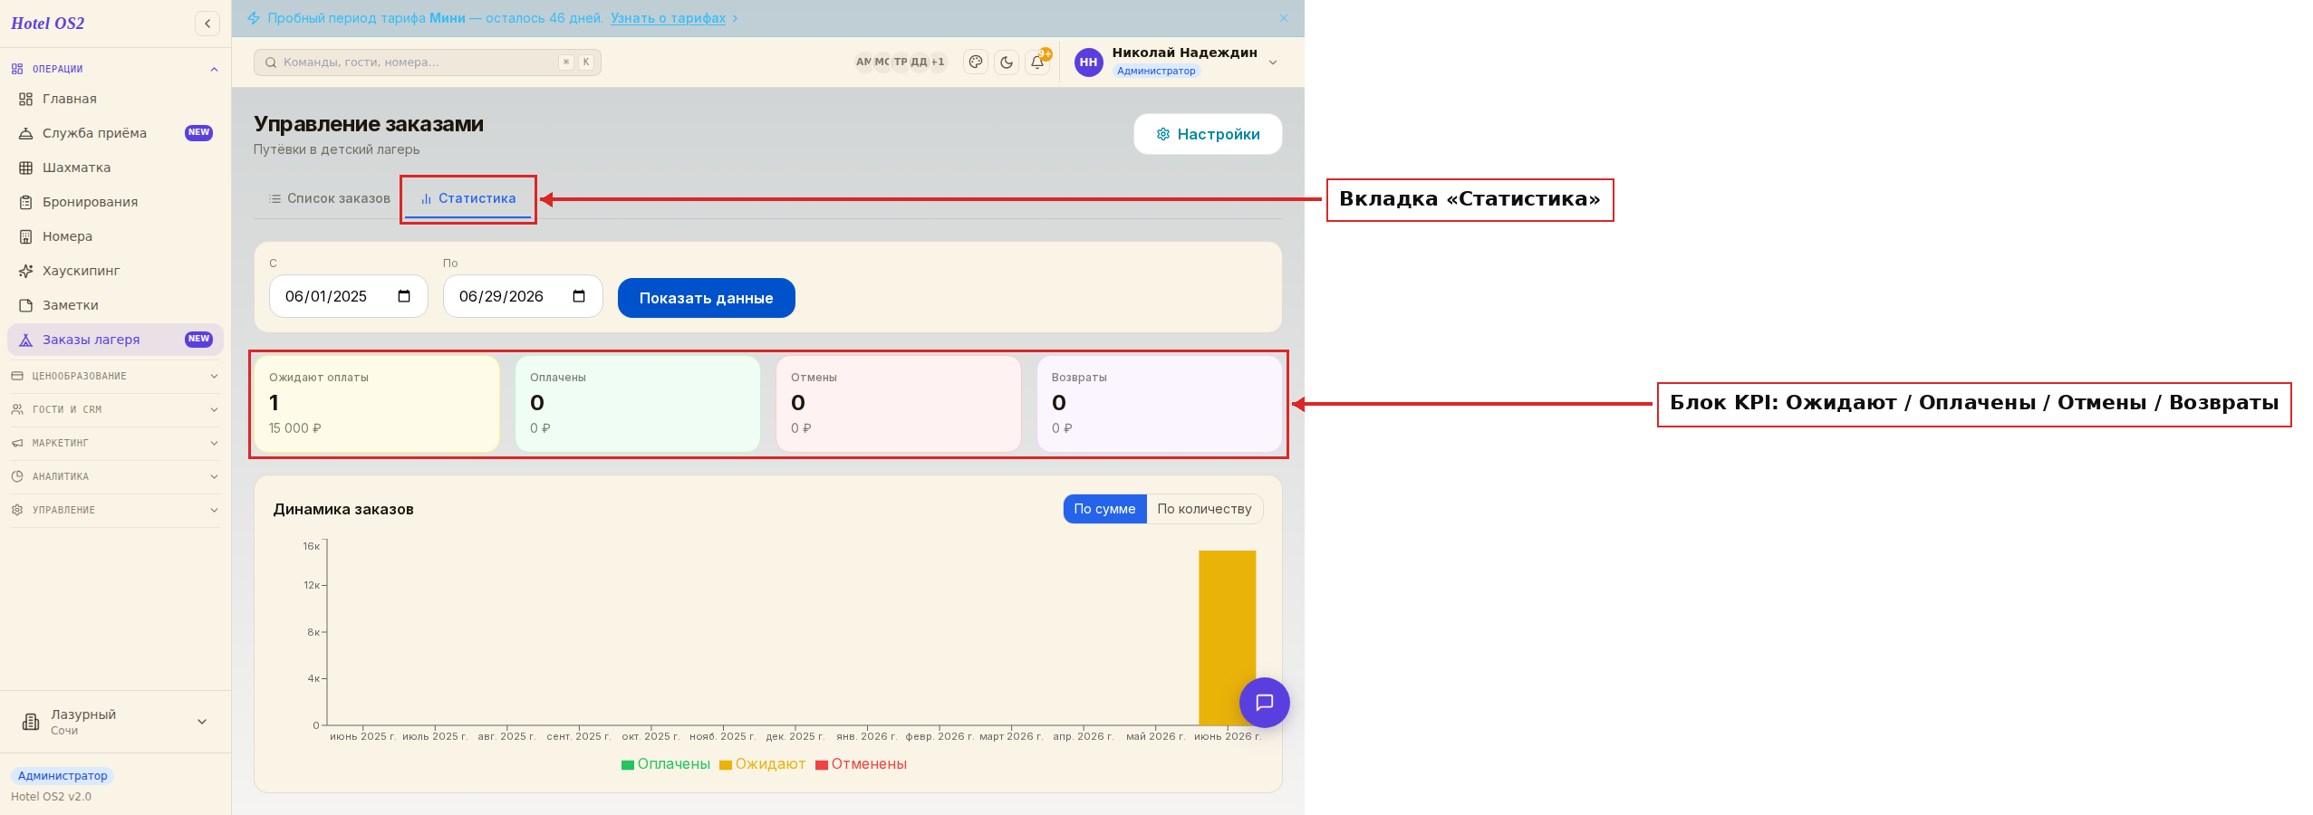Click Показать данные button

tap(707, 298)
